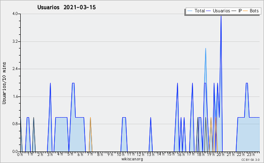The image size is (264, 163).
Task: Click the '7 h' x-axis label
Action: pos(90,154)
